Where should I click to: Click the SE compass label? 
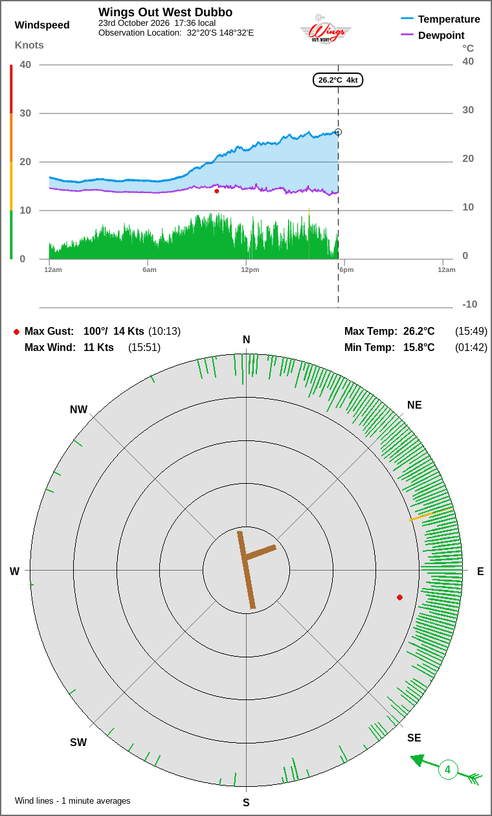click(x=414, y=738)
